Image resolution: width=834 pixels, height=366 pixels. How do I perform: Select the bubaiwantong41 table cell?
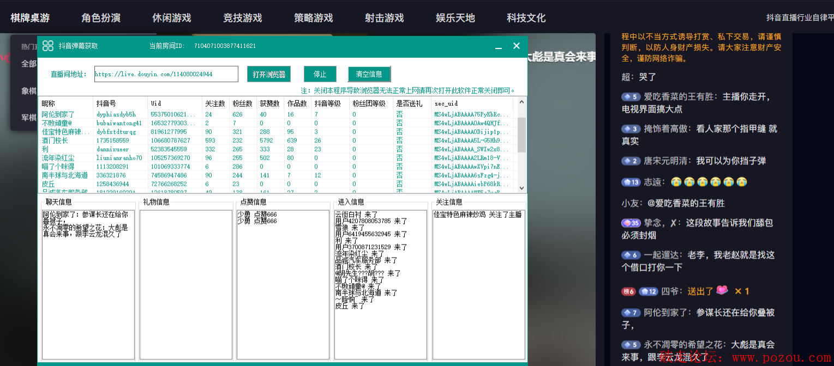click(119, 124)
